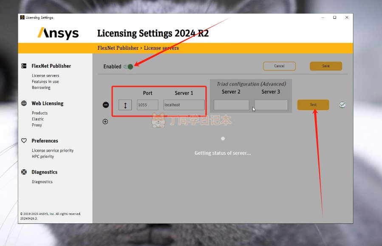
Task: Toggle the Enabled switch off
Action: pos(128,66)
